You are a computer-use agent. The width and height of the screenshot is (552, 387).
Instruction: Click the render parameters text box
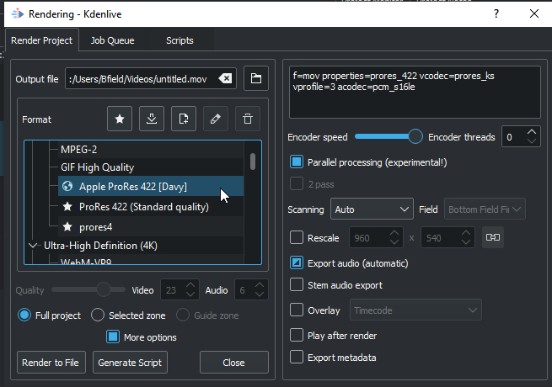click(x=415, y=92)
